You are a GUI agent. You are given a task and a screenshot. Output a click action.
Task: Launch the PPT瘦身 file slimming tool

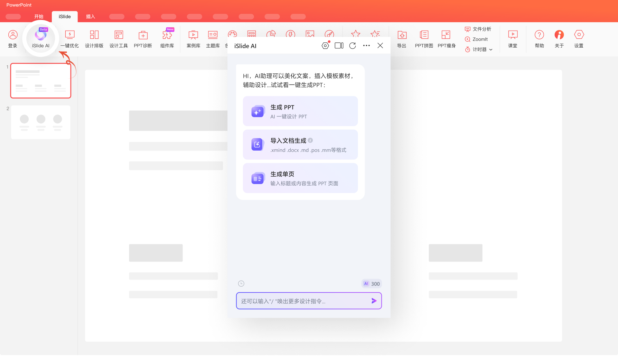coord(446,39)
